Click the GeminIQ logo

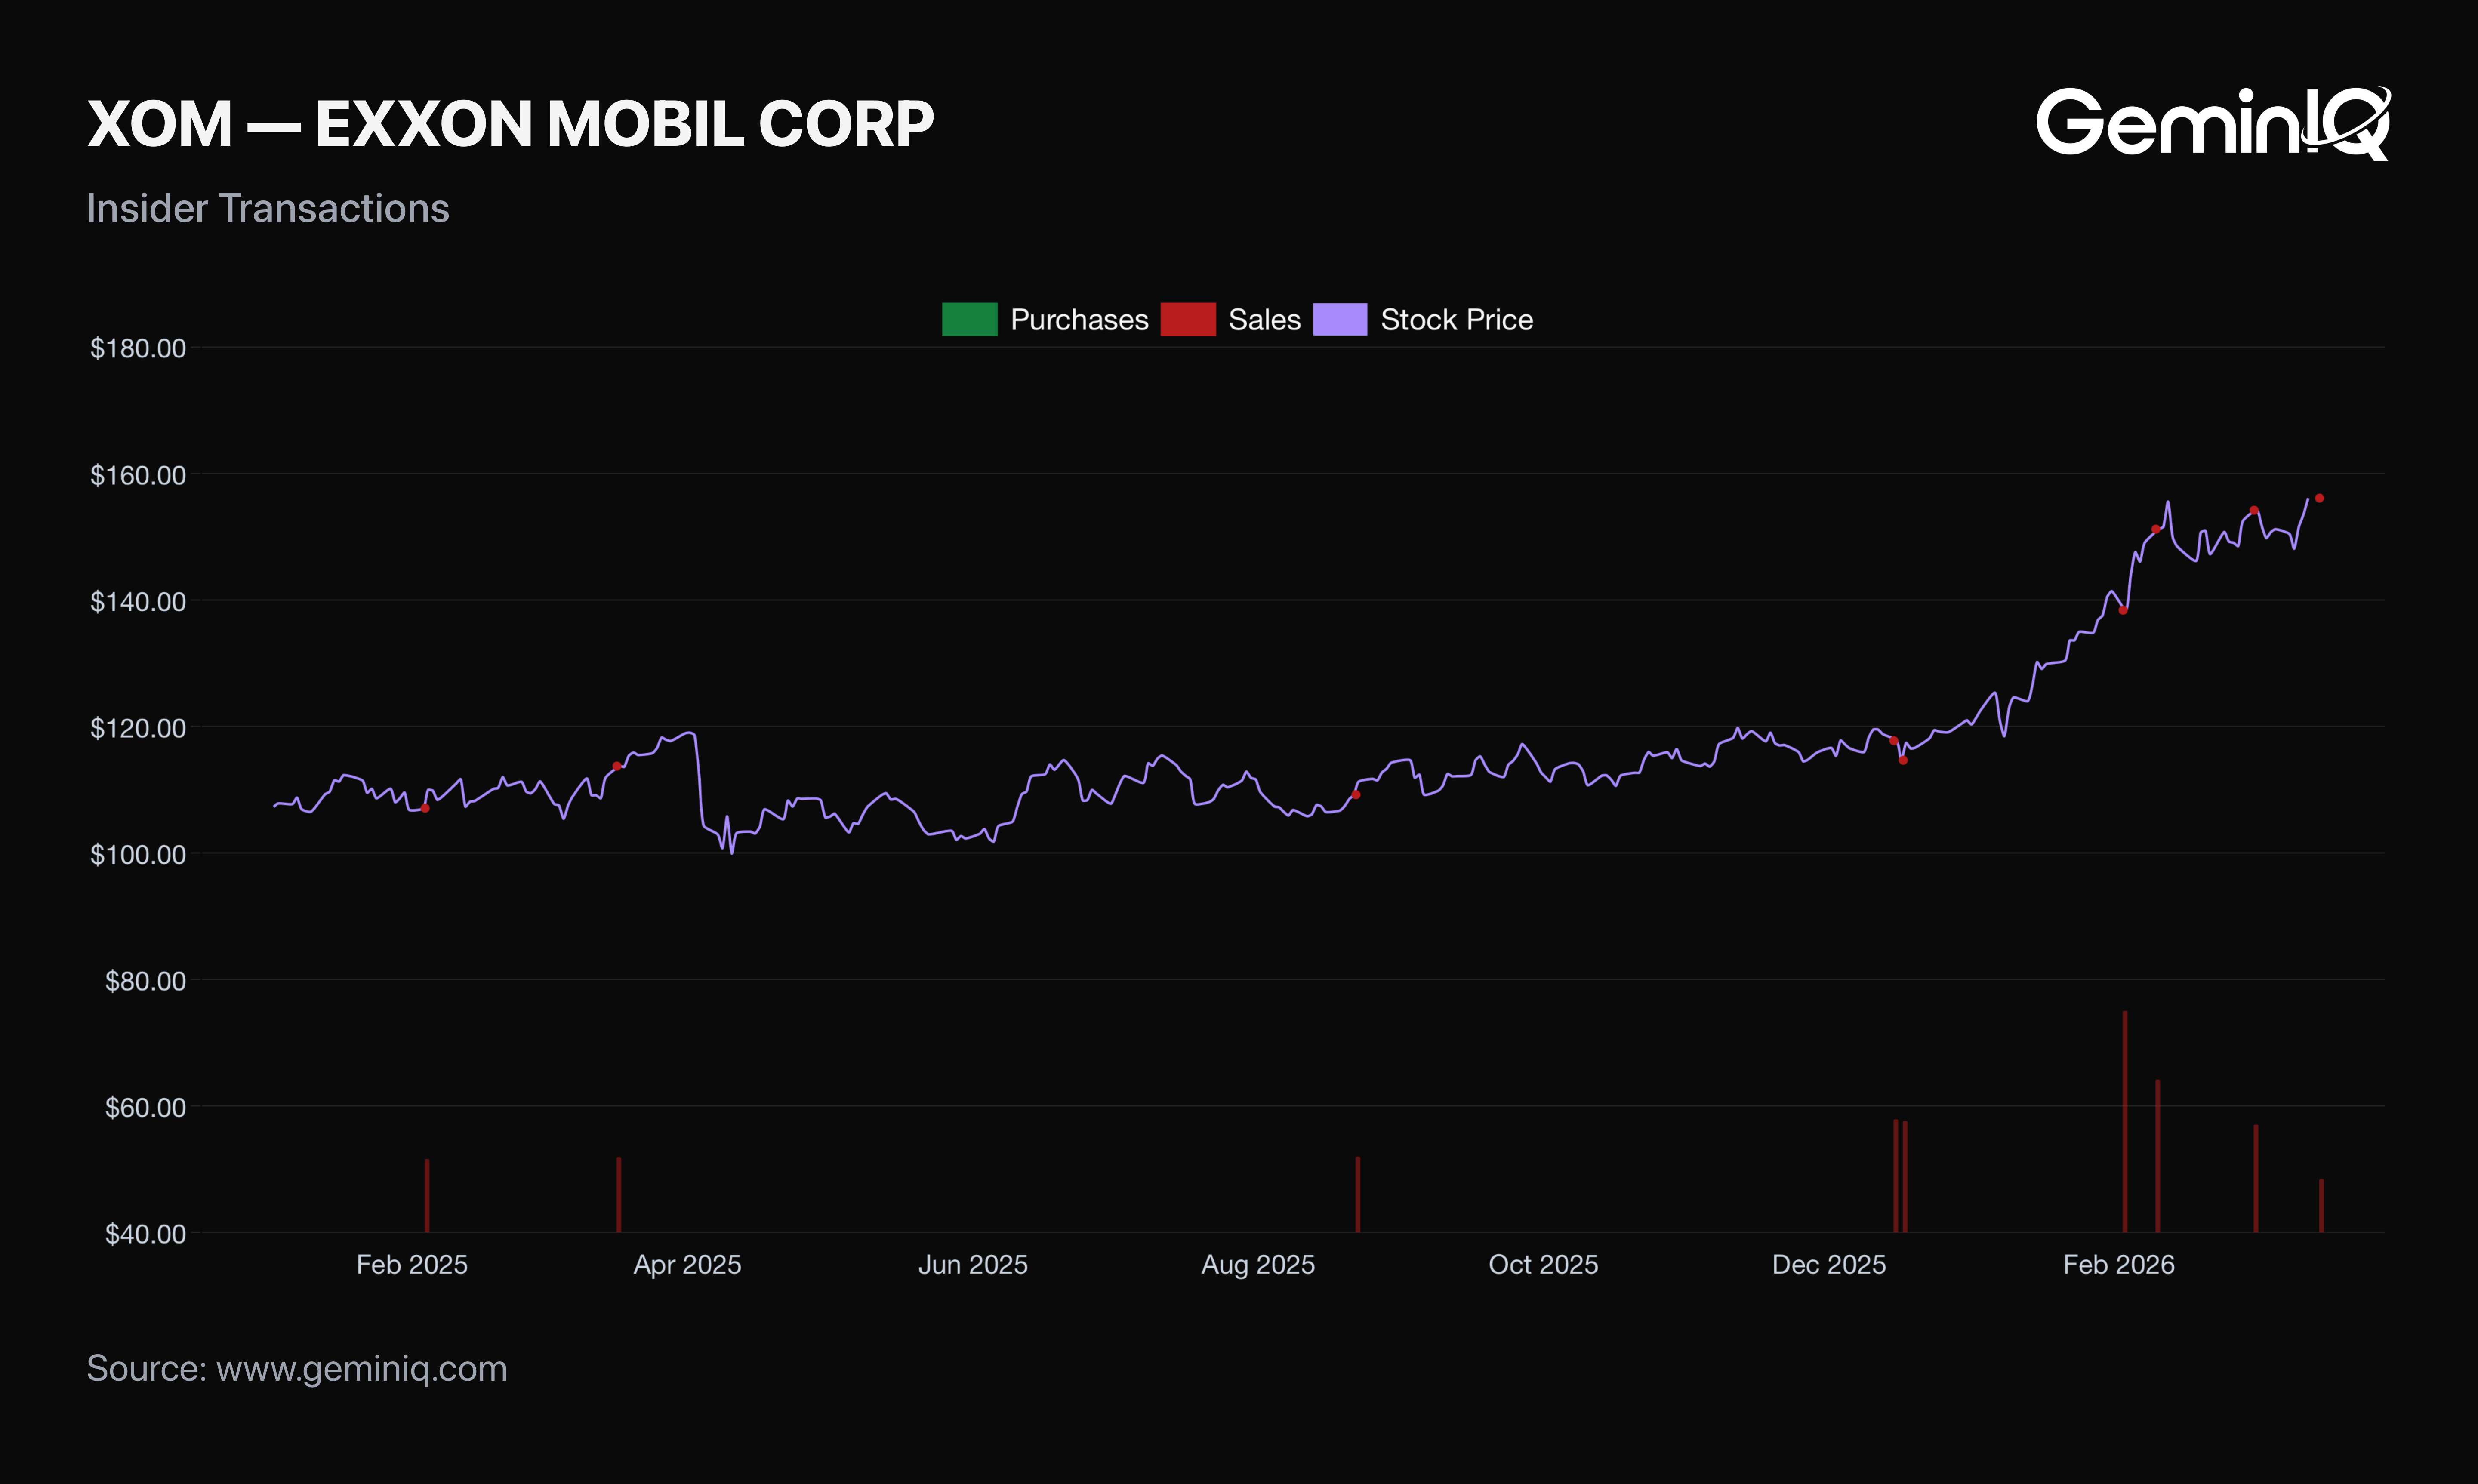pyautogui.click(x=2213, y=123)
